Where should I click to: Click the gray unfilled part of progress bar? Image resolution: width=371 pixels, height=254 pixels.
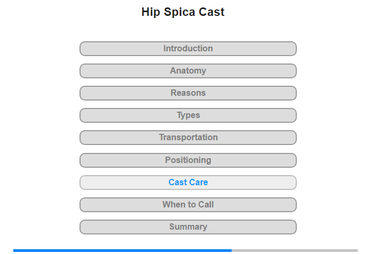point(294,250)
